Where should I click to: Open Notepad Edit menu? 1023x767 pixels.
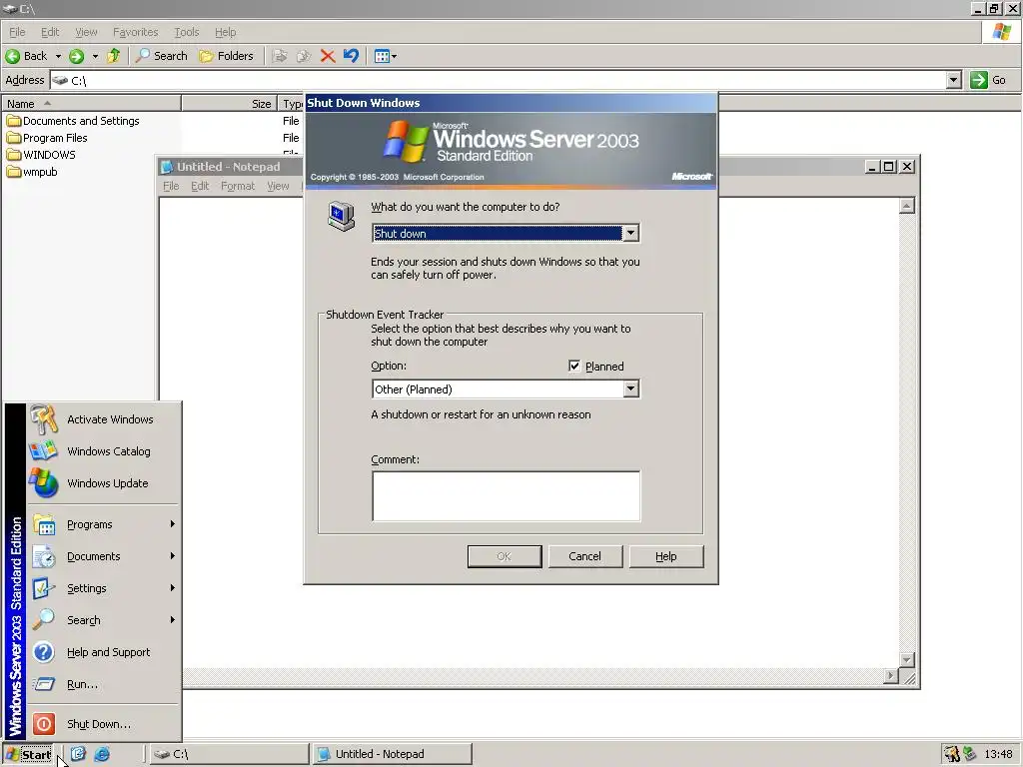pos(200,186)
